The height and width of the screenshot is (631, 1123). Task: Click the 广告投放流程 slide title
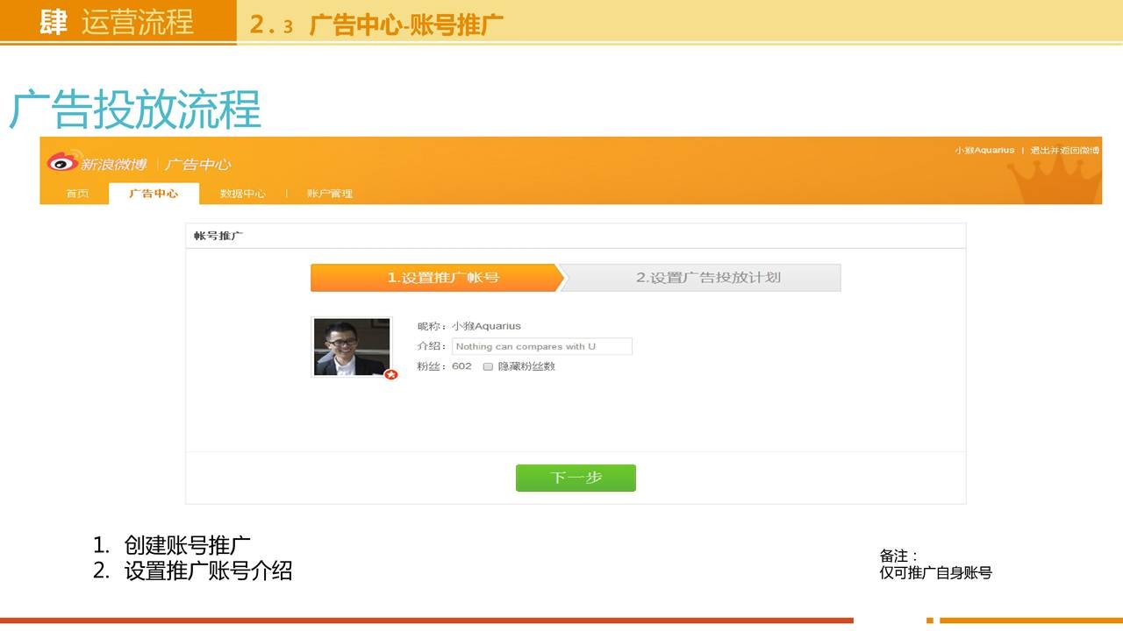click(135, 110)
